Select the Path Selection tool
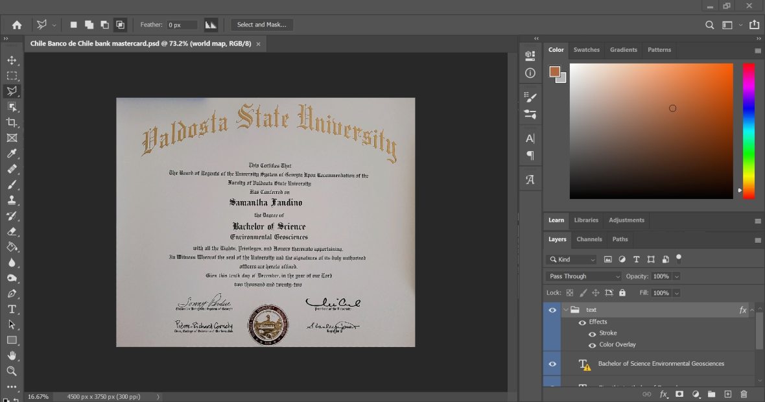Viewport: 765px width, 402px height. coord(12,325)
